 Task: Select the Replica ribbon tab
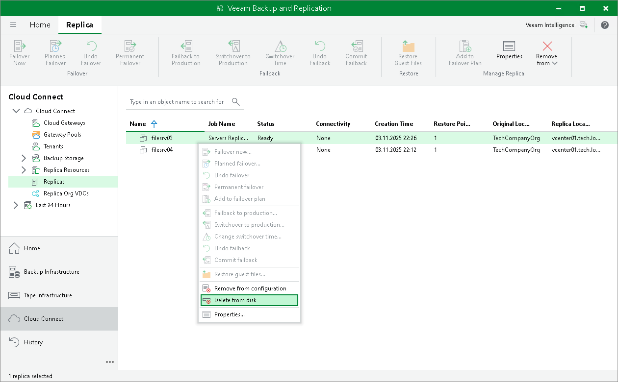[79, 25]
